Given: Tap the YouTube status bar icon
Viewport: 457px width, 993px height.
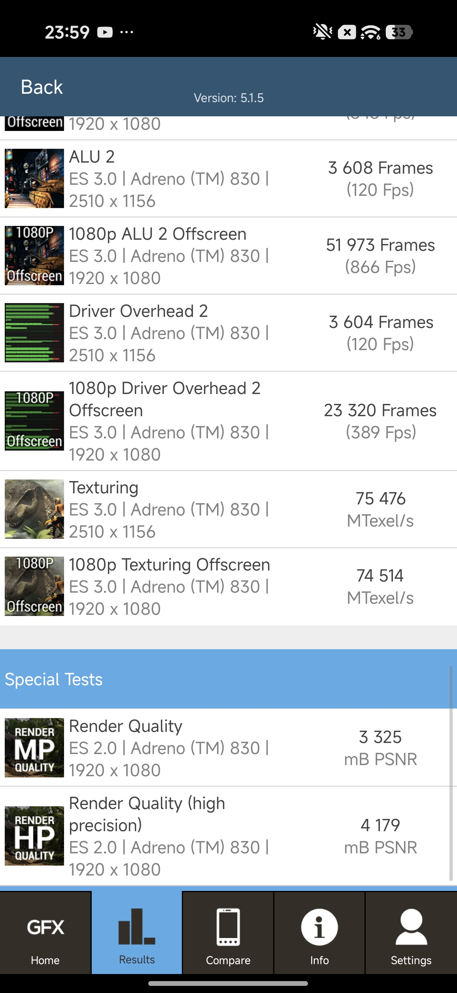Looking at the screenshot, I should coord(105,32).
